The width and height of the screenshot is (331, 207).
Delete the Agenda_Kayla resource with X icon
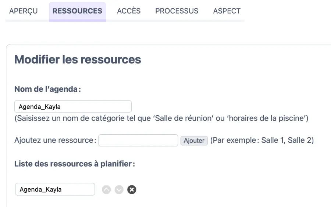coord(132,190)
